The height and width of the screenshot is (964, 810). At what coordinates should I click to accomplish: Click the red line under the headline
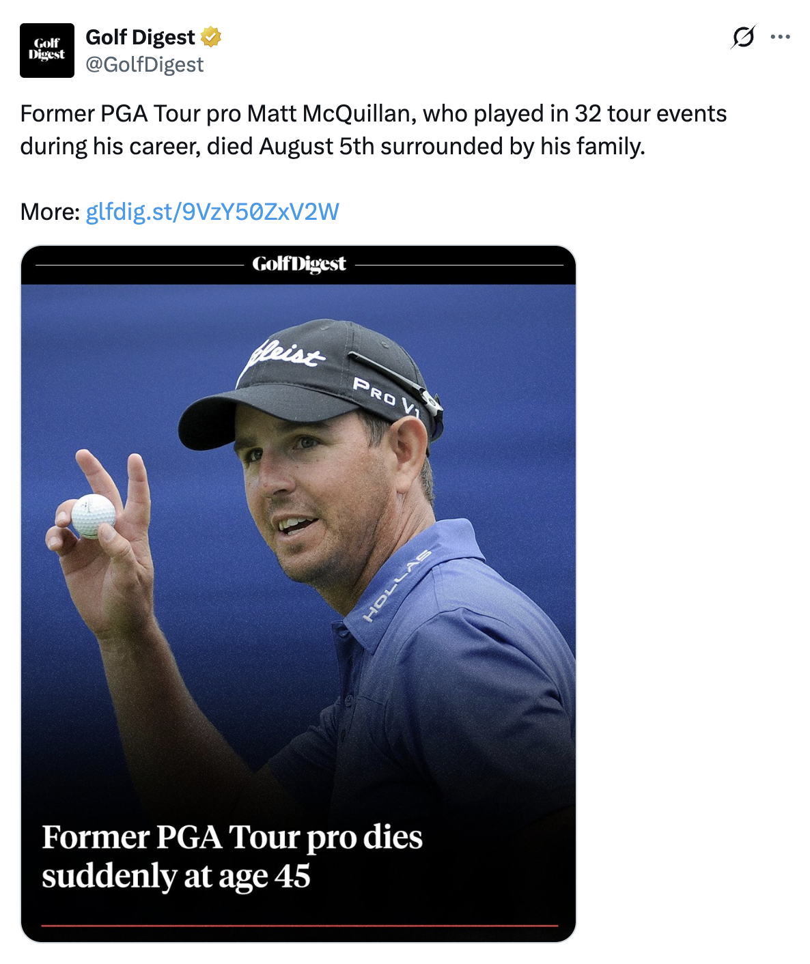[x=300, y=926]
